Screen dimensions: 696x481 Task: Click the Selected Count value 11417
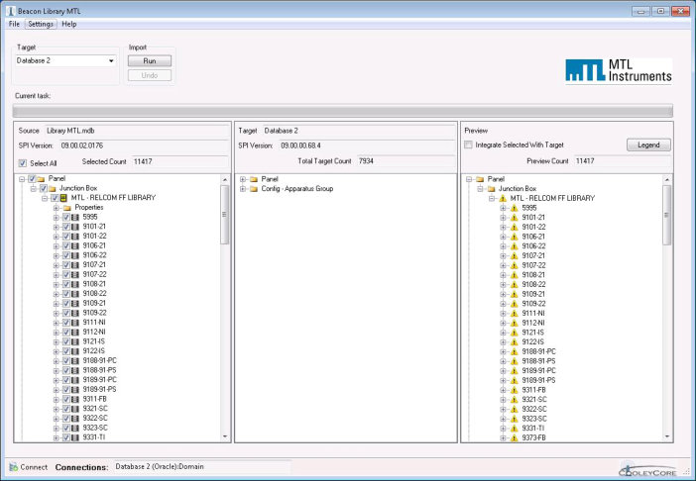pos(143,161)
